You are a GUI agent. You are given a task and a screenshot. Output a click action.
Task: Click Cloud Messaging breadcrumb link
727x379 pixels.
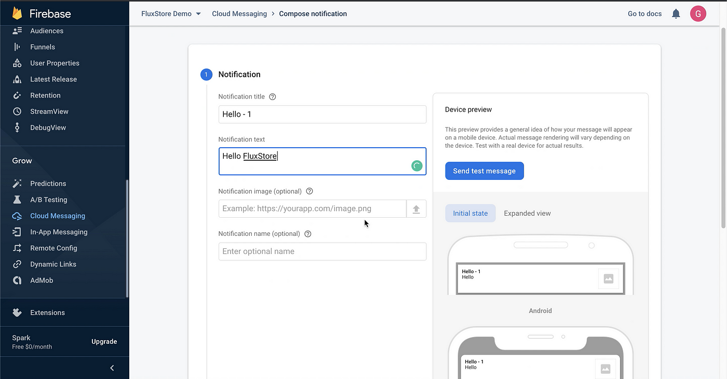point(239,13)
